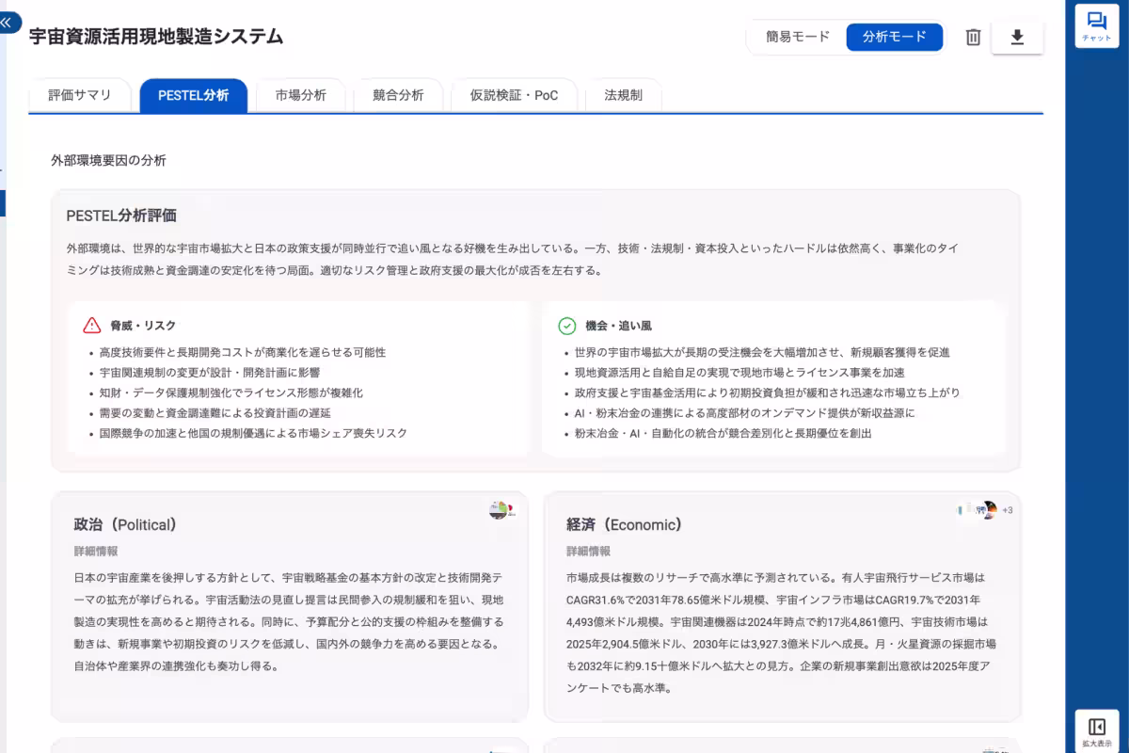
Task: Click the source badge on 政治 card
Action: pos(497,507)
